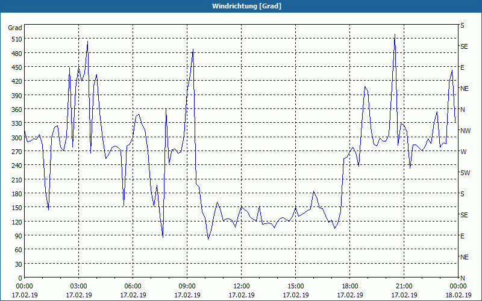Click the 510 value on the left axis

15,39
